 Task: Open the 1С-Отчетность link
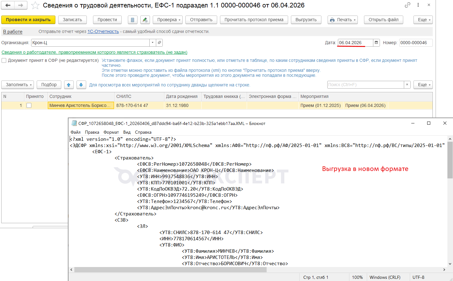click(103, 31)
